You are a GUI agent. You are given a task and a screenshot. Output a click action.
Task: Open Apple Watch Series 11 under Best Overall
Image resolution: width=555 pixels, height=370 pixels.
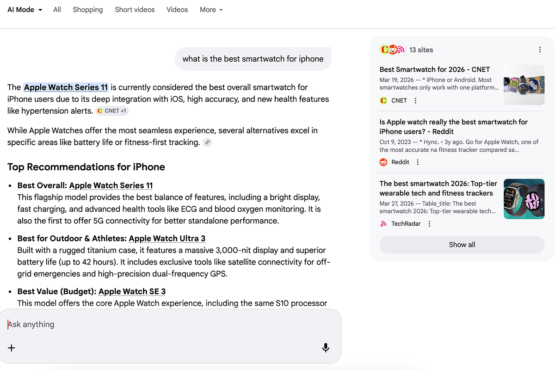[111, 185]
